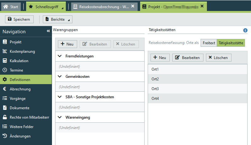
Task: Open the Berichte dropdown menu
Action: coord(58,19)
